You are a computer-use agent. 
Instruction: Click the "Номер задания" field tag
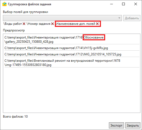pyautogui.click(x=38, y=24)
